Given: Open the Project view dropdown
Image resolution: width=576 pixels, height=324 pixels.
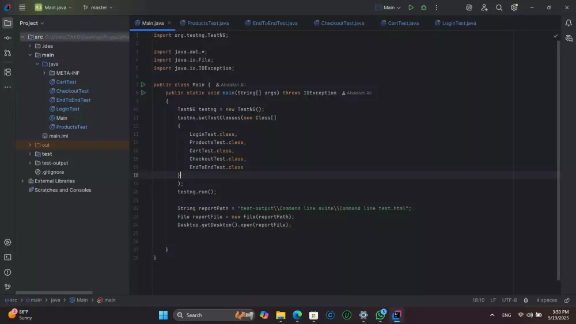Looking at the screenshot, I should [32, 23].
